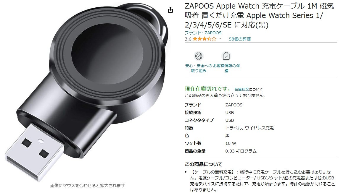Click the 商品の重量 0.03 キログラム value
Image resolution: width=343 pixels, height=193 pixels.
(241, 151)
